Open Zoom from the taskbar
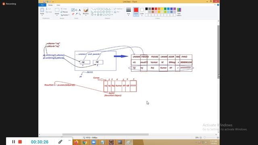Screen dimensions: 258x145 click(x=94, y=142)
